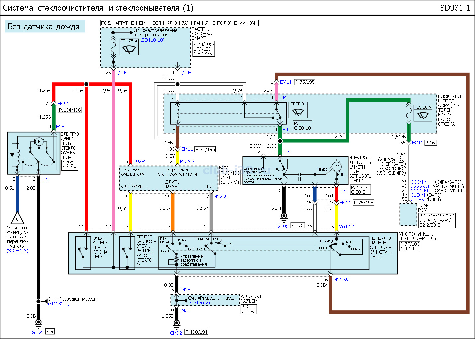Click the GE05 ground label
Image resolution: width=475 pixels, height=339 pixels.
[283, 226]
